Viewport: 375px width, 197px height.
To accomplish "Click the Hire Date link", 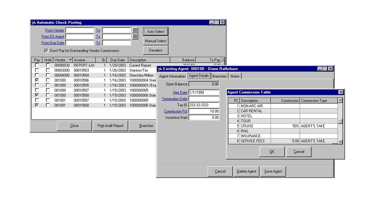I will click(180, 93).
